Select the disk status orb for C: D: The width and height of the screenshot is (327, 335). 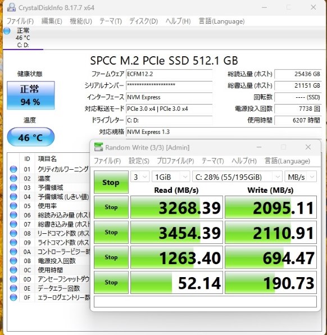tap(7, 31)
